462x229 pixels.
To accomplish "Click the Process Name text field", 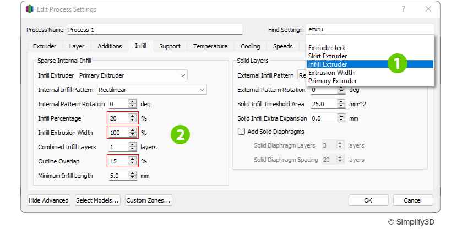I will 154,30.
